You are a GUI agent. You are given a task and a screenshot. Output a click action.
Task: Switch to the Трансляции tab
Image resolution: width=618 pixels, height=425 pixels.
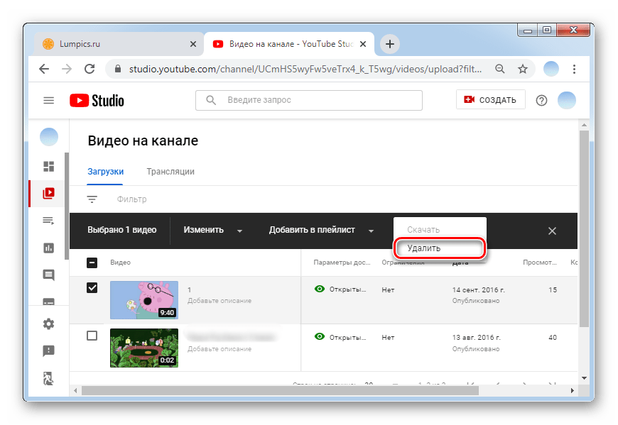coord(170,172)
